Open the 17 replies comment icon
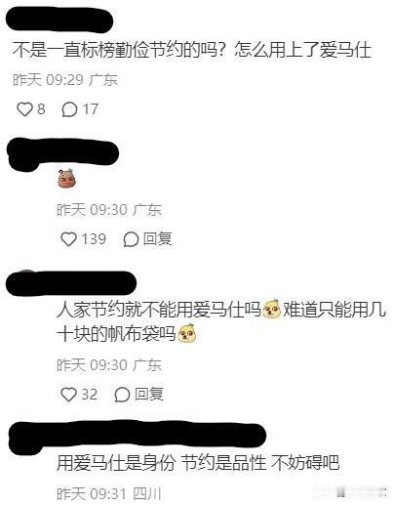Image resolution: width=395 pixels, height=505 pixels. (x=69, y=109)
